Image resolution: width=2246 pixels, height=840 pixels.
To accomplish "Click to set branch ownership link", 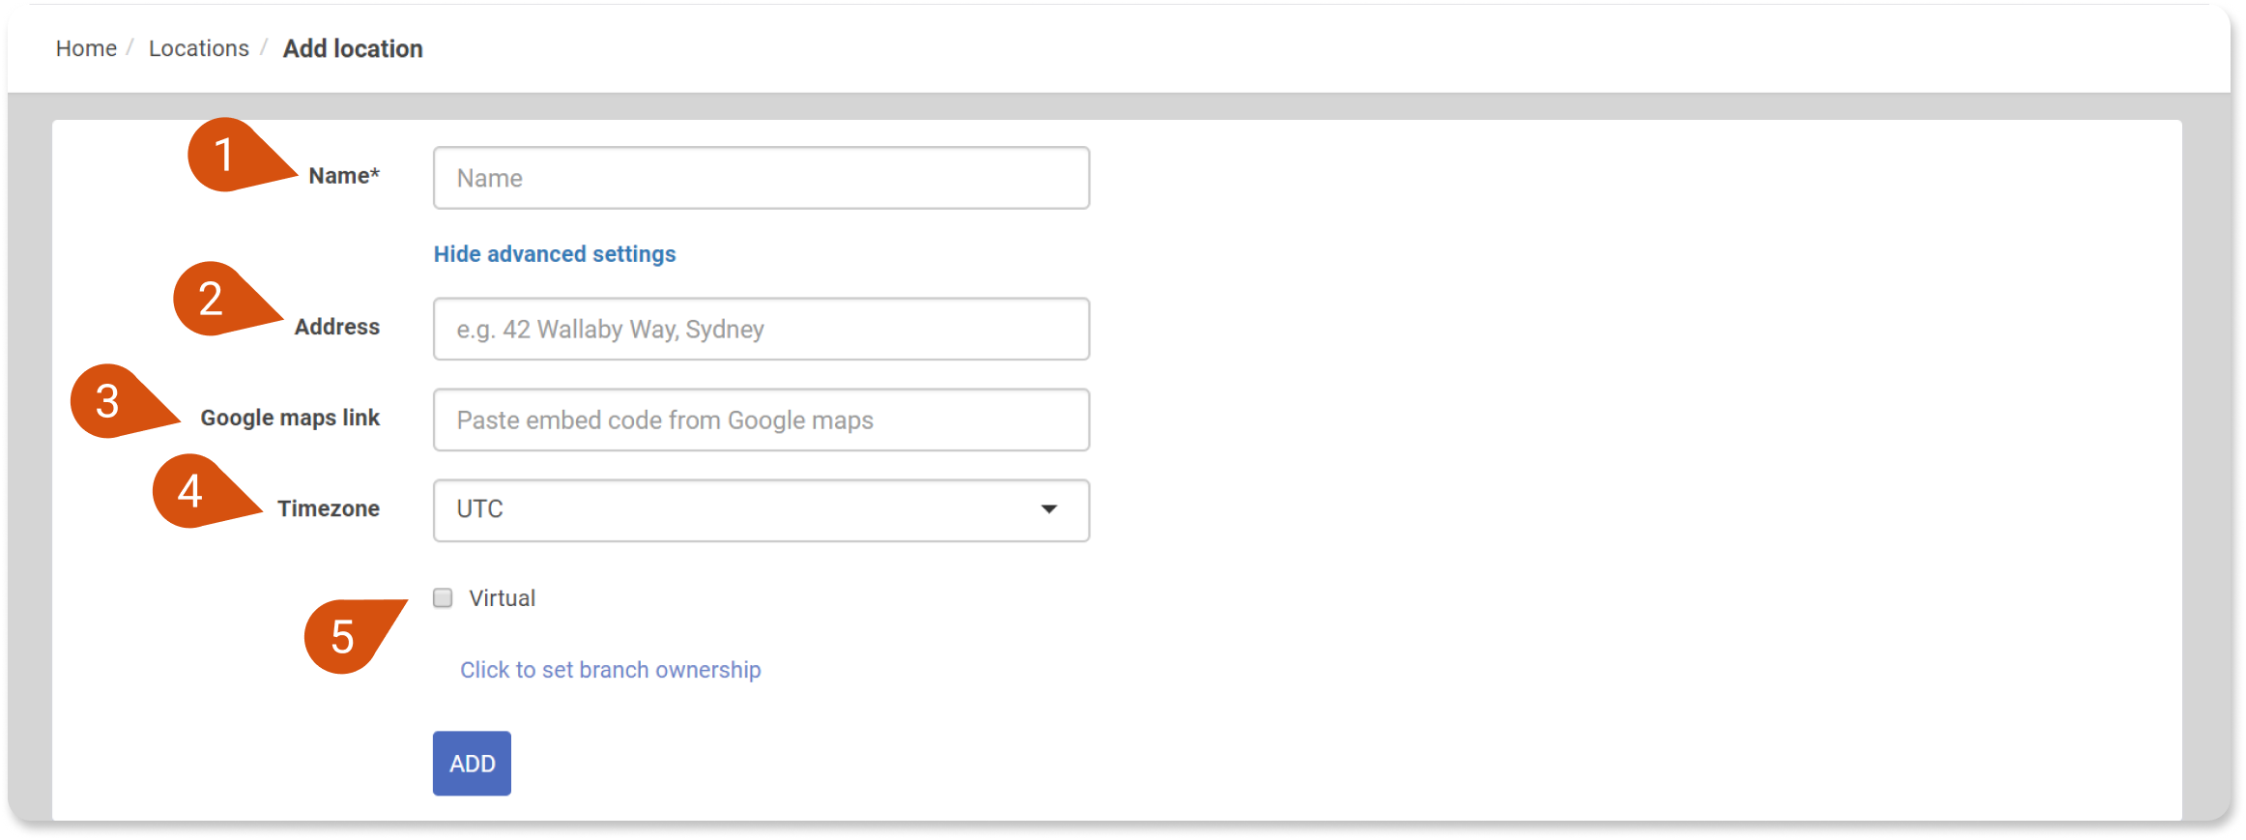I will (x=611, y=670).
